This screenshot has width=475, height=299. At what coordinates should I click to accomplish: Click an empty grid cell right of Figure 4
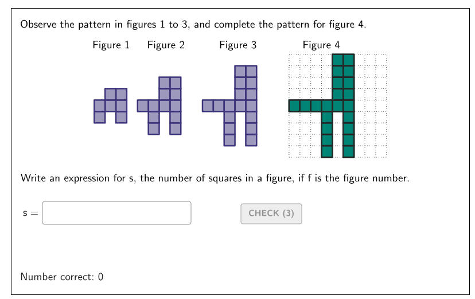[371, 106]
